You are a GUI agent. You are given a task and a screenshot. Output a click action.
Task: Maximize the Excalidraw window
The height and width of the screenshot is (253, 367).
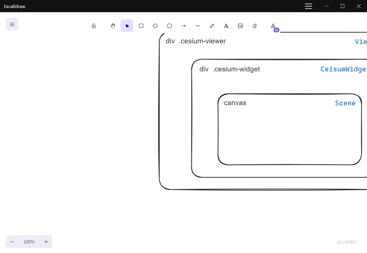coord(343,6)
